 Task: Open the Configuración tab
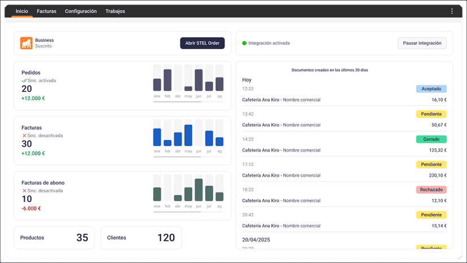tap(81, 11)
